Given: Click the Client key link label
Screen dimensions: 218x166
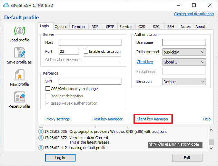Looking at the screenshot, I should point(145,62).
